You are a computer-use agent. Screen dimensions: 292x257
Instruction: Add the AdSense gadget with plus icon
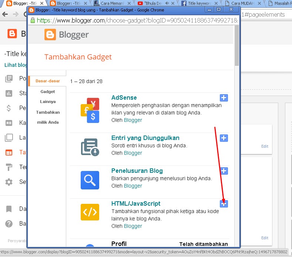224,98
